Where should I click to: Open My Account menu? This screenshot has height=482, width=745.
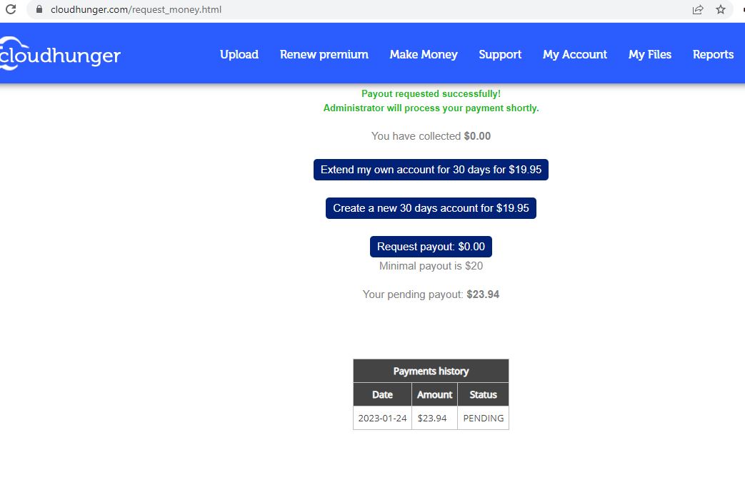point(575,55)
